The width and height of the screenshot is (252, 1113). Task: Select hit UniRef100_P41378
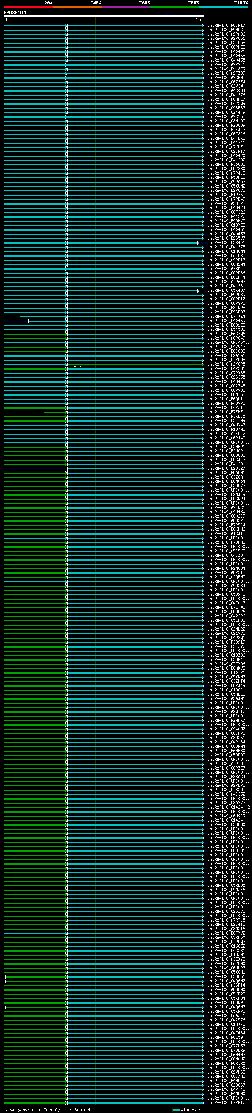[x=226, y=247]
